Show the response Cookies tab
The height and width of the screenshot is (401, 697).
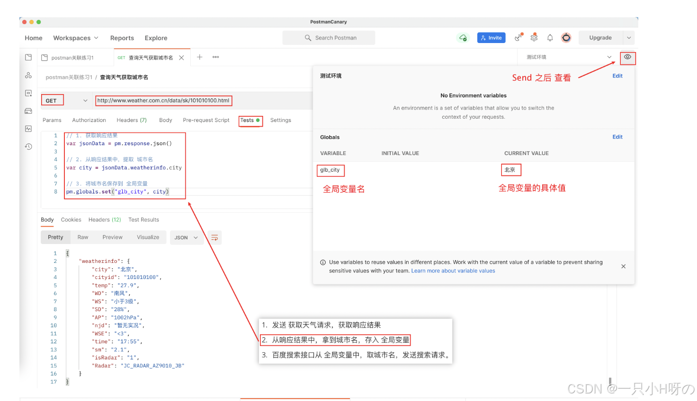pyautogui.click(x=71, y=220)
